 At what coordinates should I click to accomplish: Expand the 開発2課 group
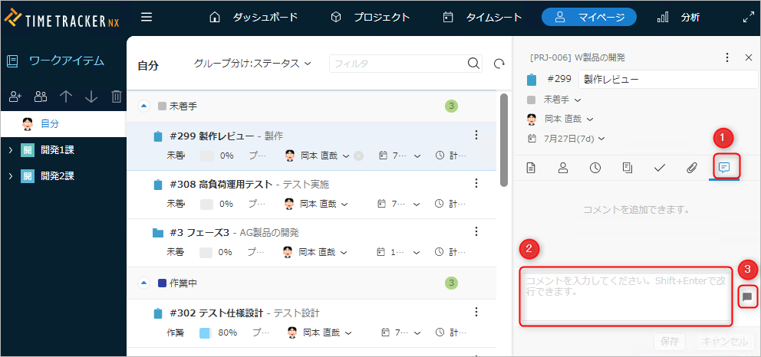[x=10, y=176]
